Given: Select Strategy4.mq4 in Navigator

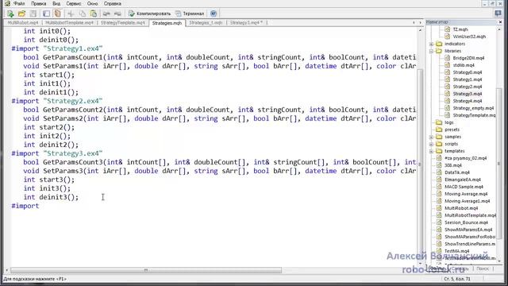Looking at the screenshot, I should [x=468, y=101].
